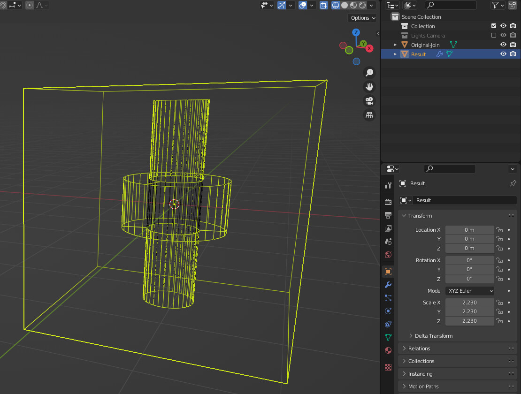
Task: Open the Options menu in the viewport
Action: 362,17
